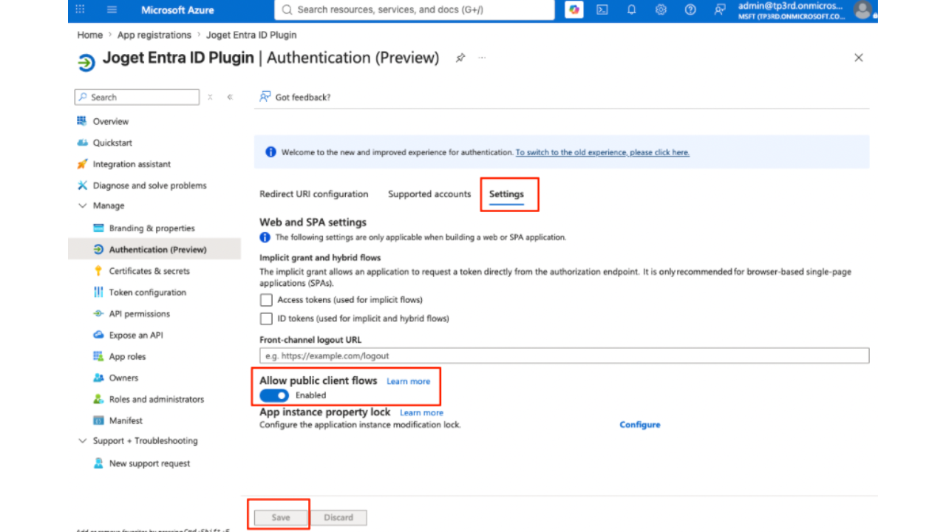The width and height of the screenshot is (946, 532).
Task: Open Learn more for public client flows
Action: pyautogui.click(x=408, y=381)
